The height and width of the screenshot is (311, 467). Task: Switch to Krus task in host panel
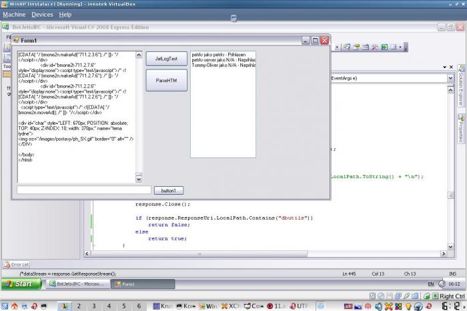pos(163,306)
